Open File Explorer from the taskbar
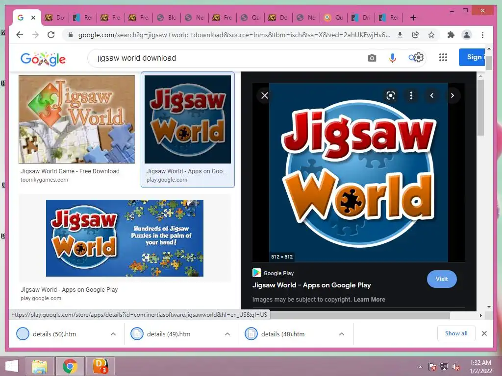This screenshot has height=376, width=502. [40, 366]
